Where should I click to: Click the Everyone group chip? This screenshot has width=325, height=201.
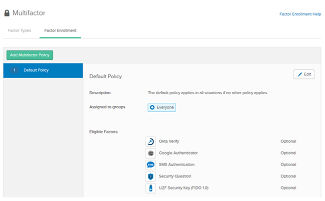coord(161,107)
